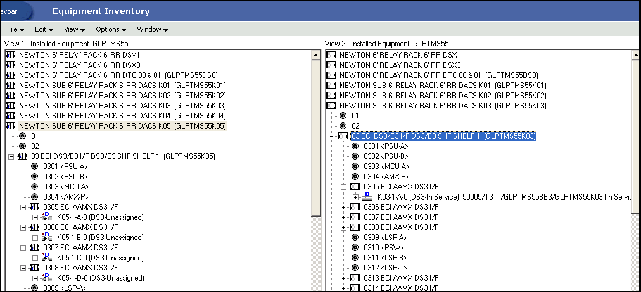Viewport: 641px width, 292px height.
Task: Click rack icon of DACS K03 in View 2
Action: [332, 106]
